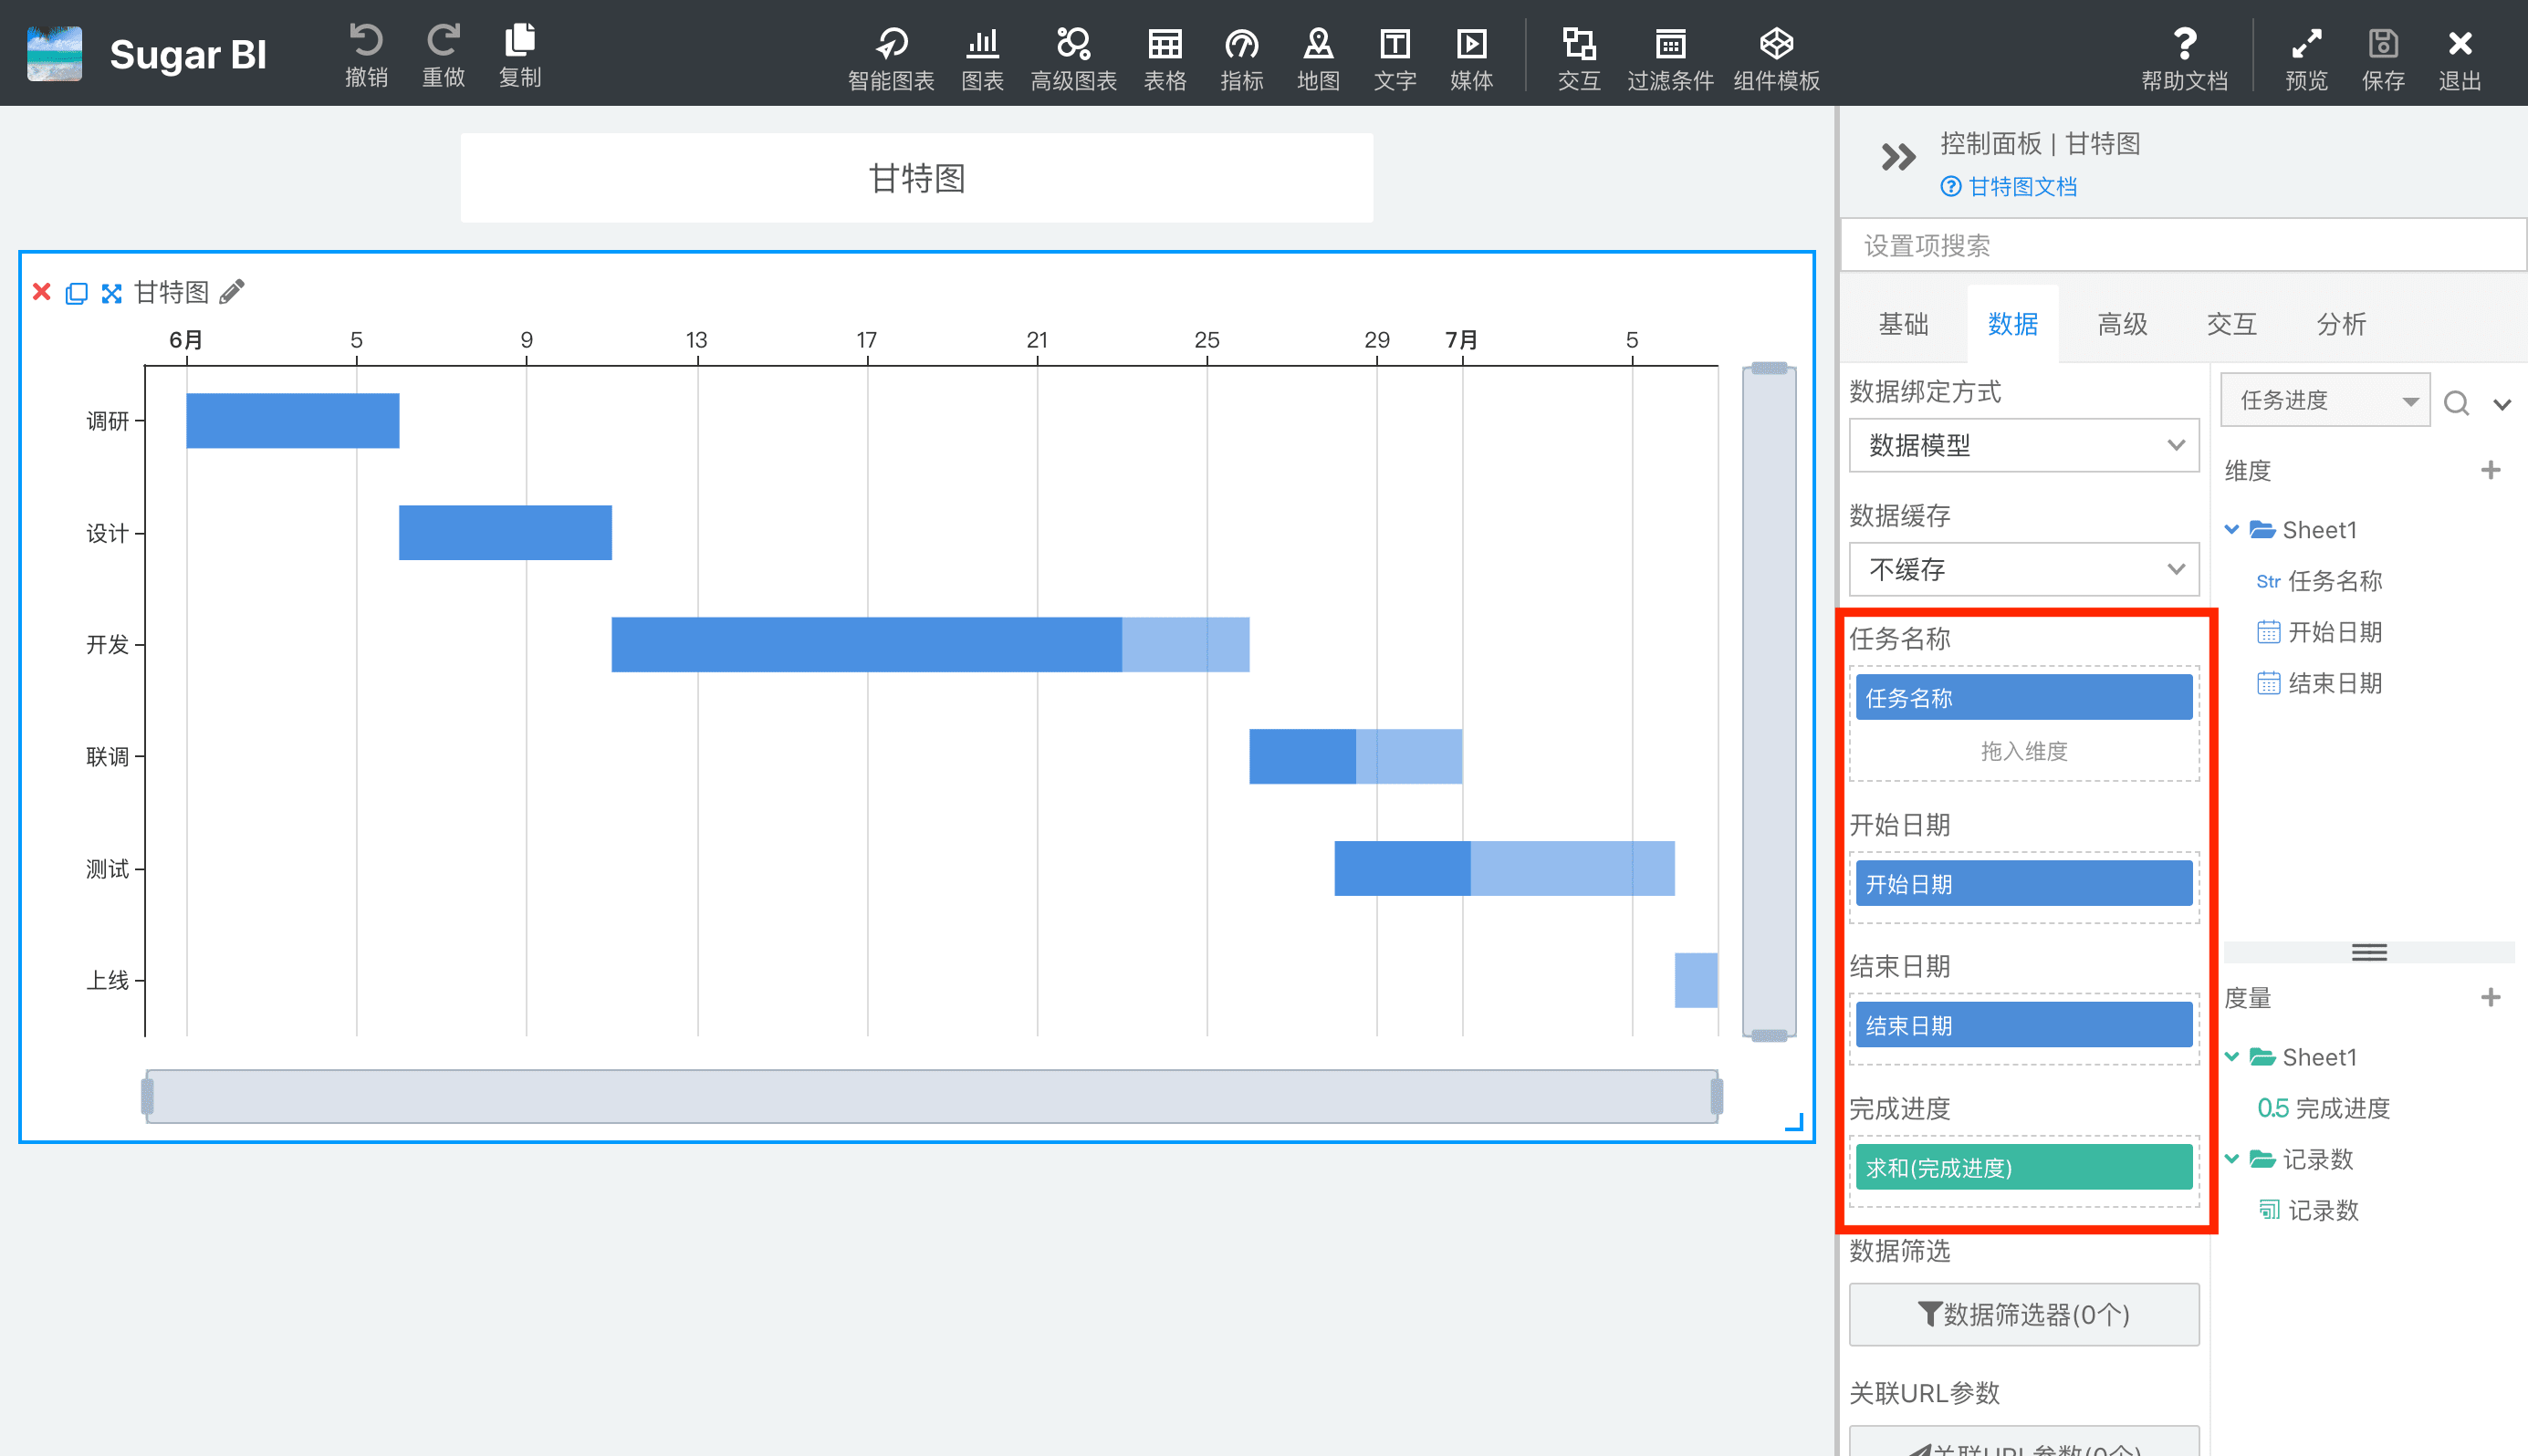Open the Advanced Chart (高级图表) menu

(1073, 58)
